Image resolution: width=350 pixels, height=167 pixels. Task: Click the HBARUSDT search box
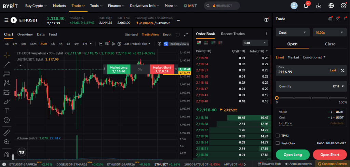click(222, 6)
